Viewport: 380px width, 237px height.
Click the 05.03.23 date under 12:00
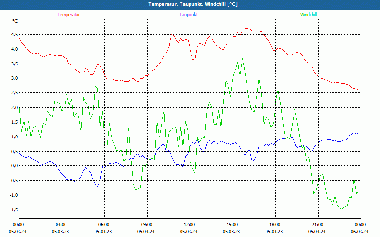189,231
